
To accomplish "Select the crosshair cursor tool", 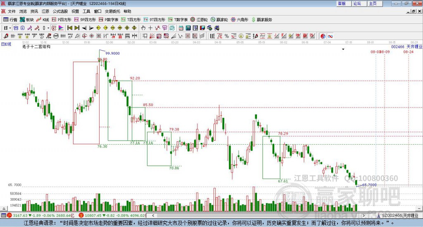I will pos(150,28).
